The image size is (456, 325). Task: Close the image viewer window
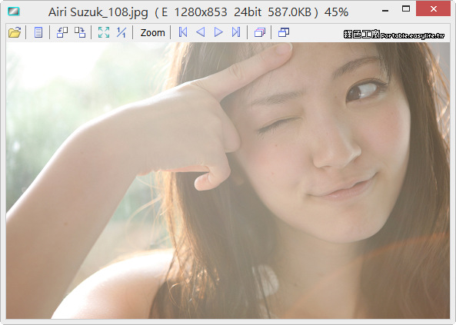click(434, 8)
